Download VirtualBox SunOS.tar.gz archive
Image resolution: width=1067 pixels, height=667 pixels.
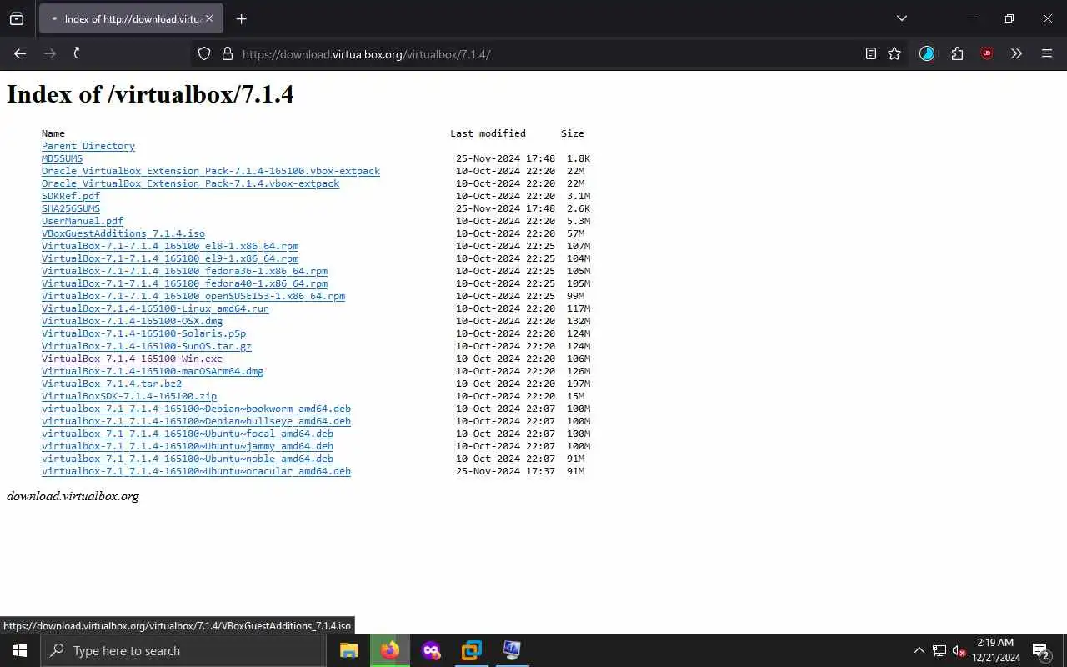point(147,346)
